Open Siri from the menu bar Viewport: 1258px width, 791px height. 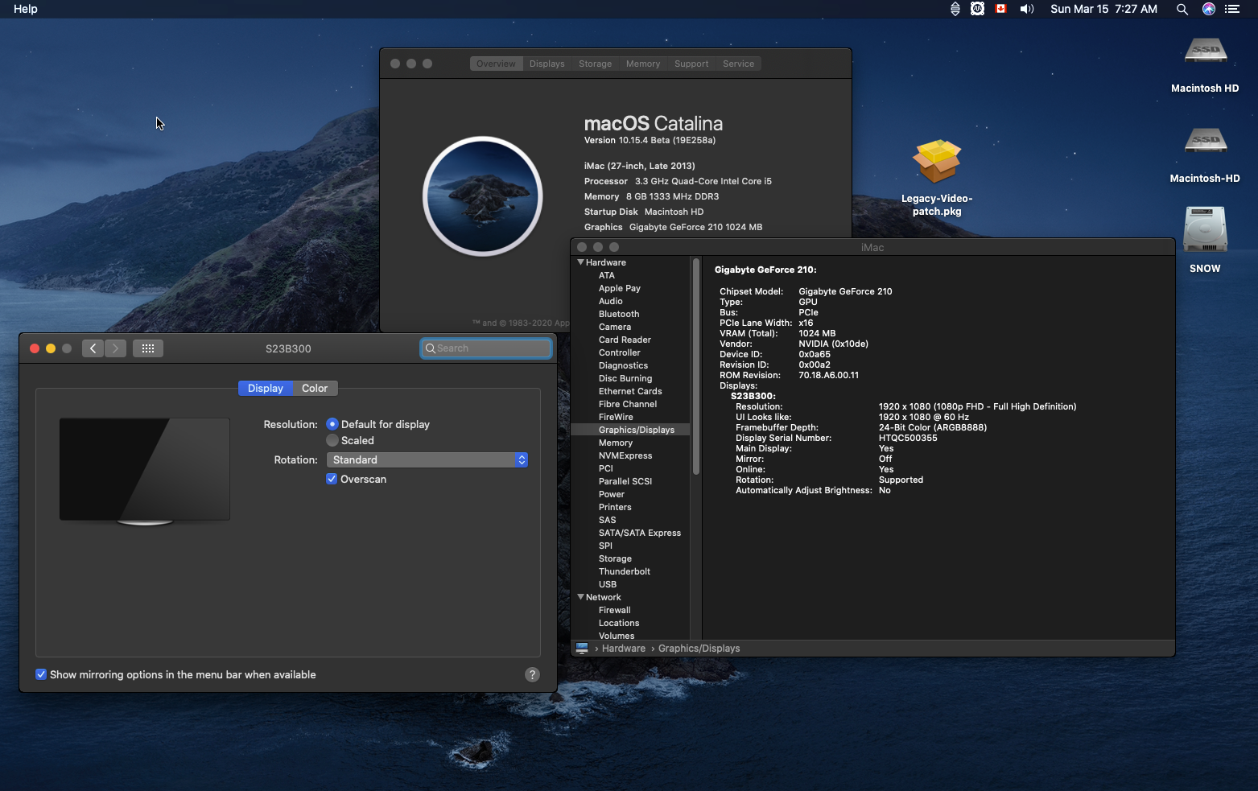coord(1208,9)
